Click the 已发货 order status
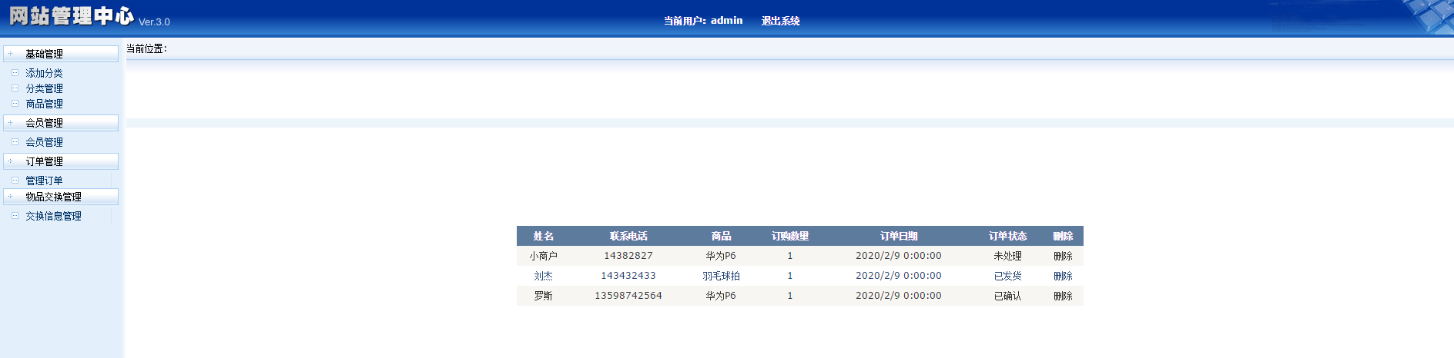 [1007, 276]
